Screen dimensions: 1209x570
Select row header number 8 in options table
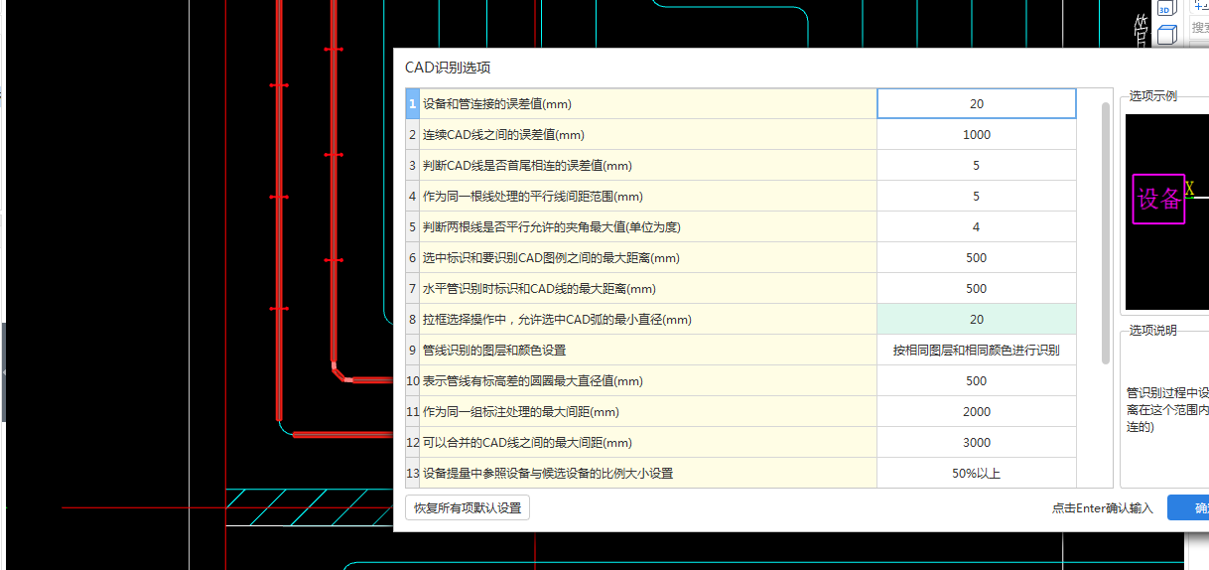[412, 320]
